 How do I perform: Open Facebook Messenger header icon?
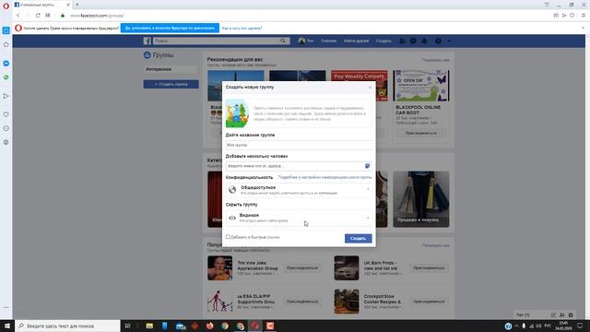[413, 41]
